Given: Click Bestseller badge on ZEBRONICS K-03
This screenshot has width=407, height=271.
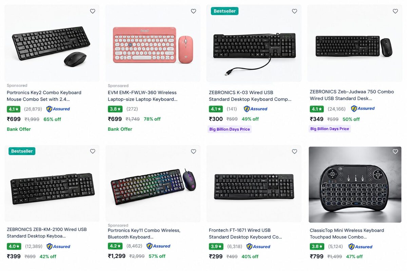Looking at the screenshot, I should [225, 11].
